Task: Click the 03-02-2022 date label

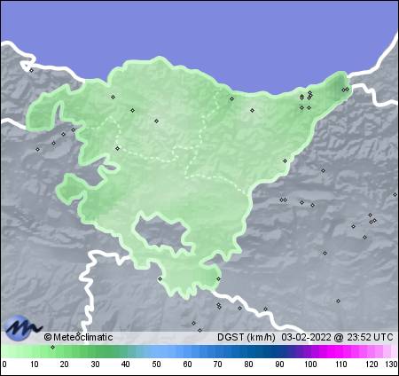Action: pyautogui.click(x=306, y=337)
